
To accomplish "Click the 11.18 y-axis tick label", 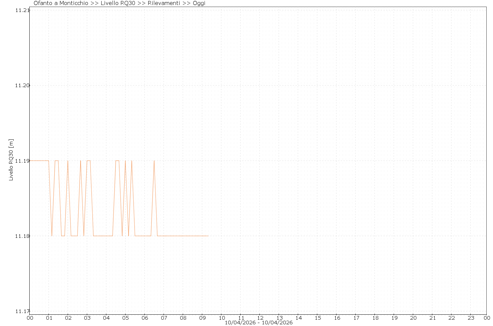I will coord(22,236).
